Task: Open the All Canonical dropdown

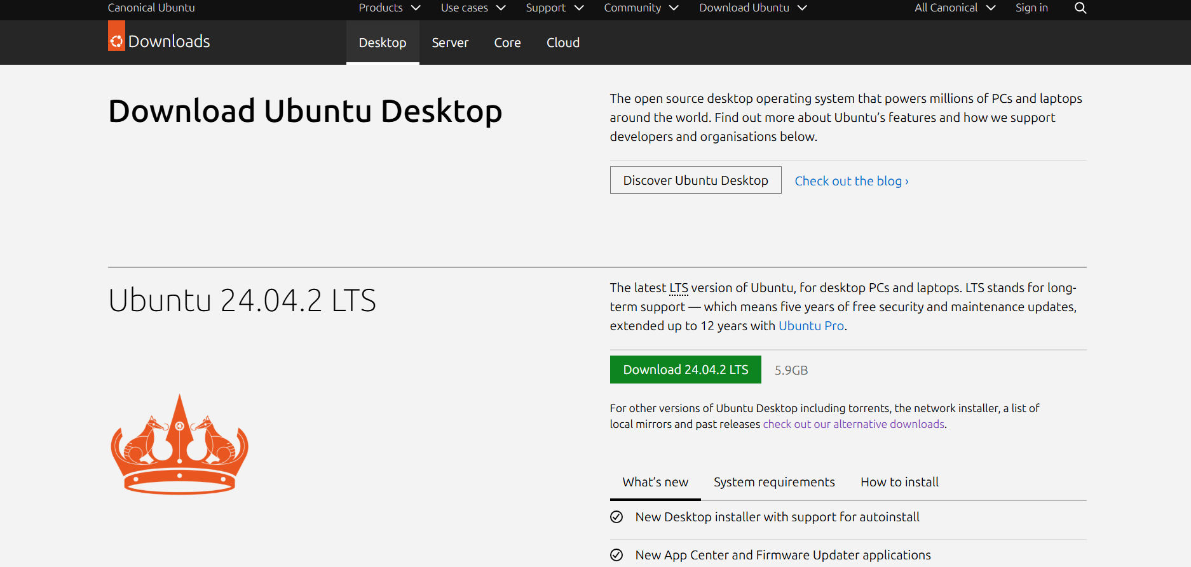Action: click(955, 8)
